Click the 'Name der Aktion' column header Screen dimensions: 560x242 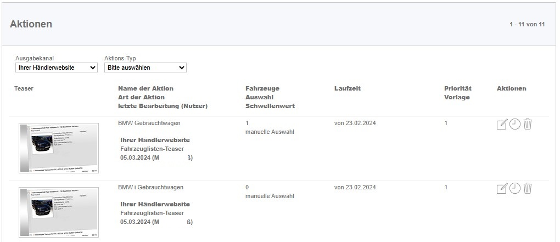coord(145,88)
